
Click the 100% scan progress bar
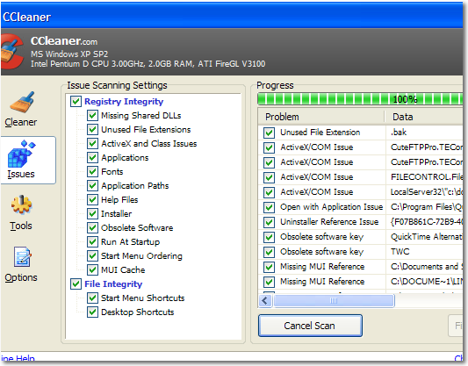coord(360,99)
